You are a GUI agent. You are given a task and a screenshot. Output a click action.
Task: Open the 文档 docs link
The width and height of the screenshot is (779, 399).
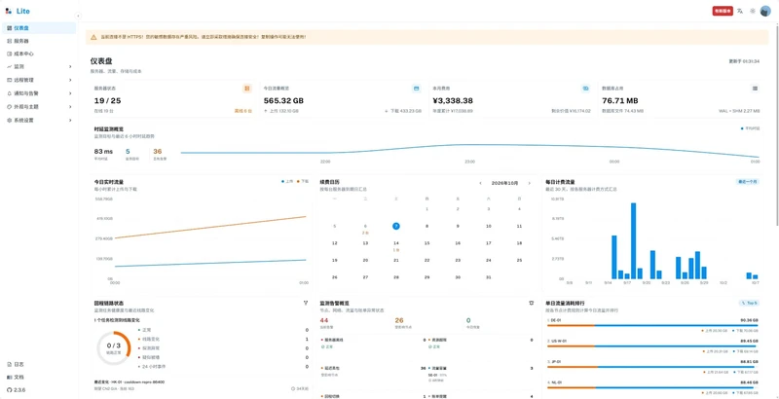[x=16, y=378]
